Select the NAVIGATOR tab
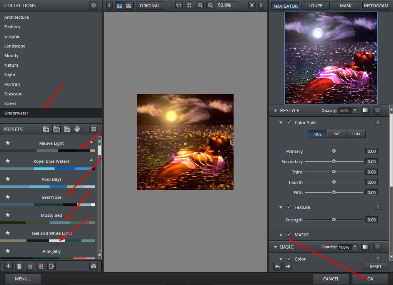Viewport: 393px width, 285px height. pyautogui.click(x=285, y=6)
